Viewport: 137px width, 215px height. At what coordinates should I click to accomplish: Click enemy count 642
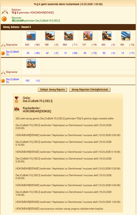(x=27, y=45)
